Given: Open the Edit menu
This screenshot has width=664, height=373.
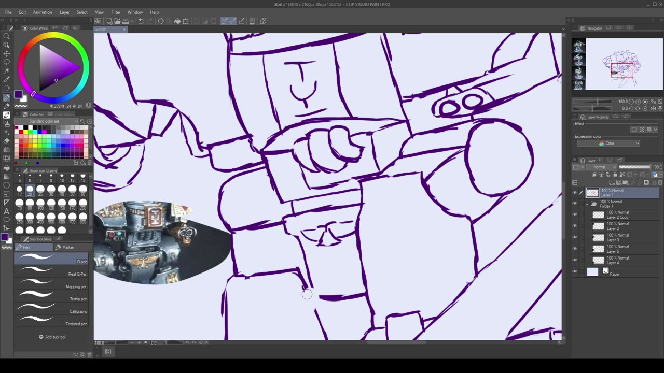Looking at the screenshot, I should click(x=22, y=12).
